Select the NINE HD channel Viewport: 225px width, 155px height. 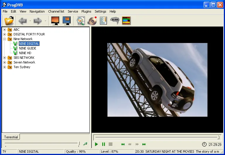point(25,53)
